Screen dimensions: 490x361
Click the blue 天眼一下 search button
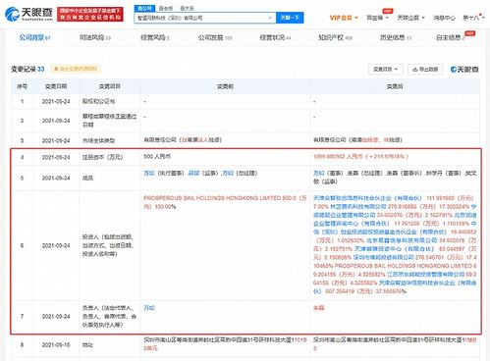[x=290, y=18]
